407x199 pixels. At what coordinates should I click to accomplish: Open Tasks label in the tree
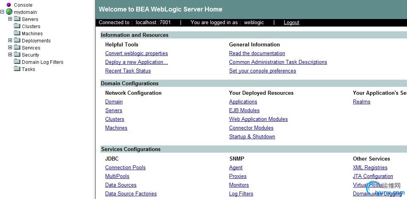[x=28, y=69]
